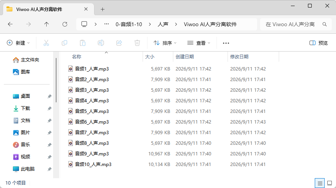Select file 音频2_人声.mp3
The image size is (336, 188).
[x=92, y=80]
